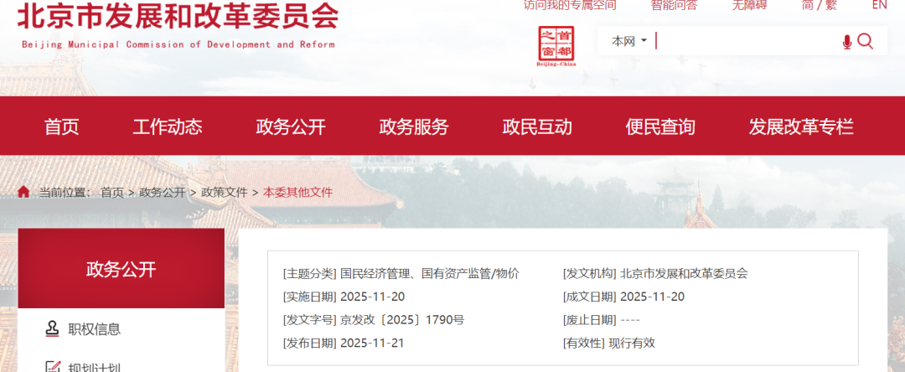Switch to English with EN link
Image resolution: width=905 pixels, height=372 pixels.
(x=879, y=5)
